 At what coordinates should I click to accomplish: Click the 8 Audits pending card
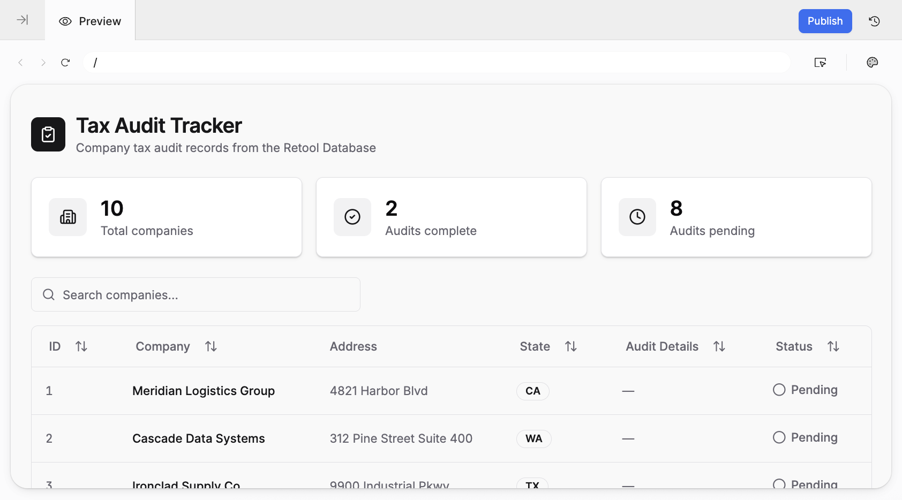(736, 217)
